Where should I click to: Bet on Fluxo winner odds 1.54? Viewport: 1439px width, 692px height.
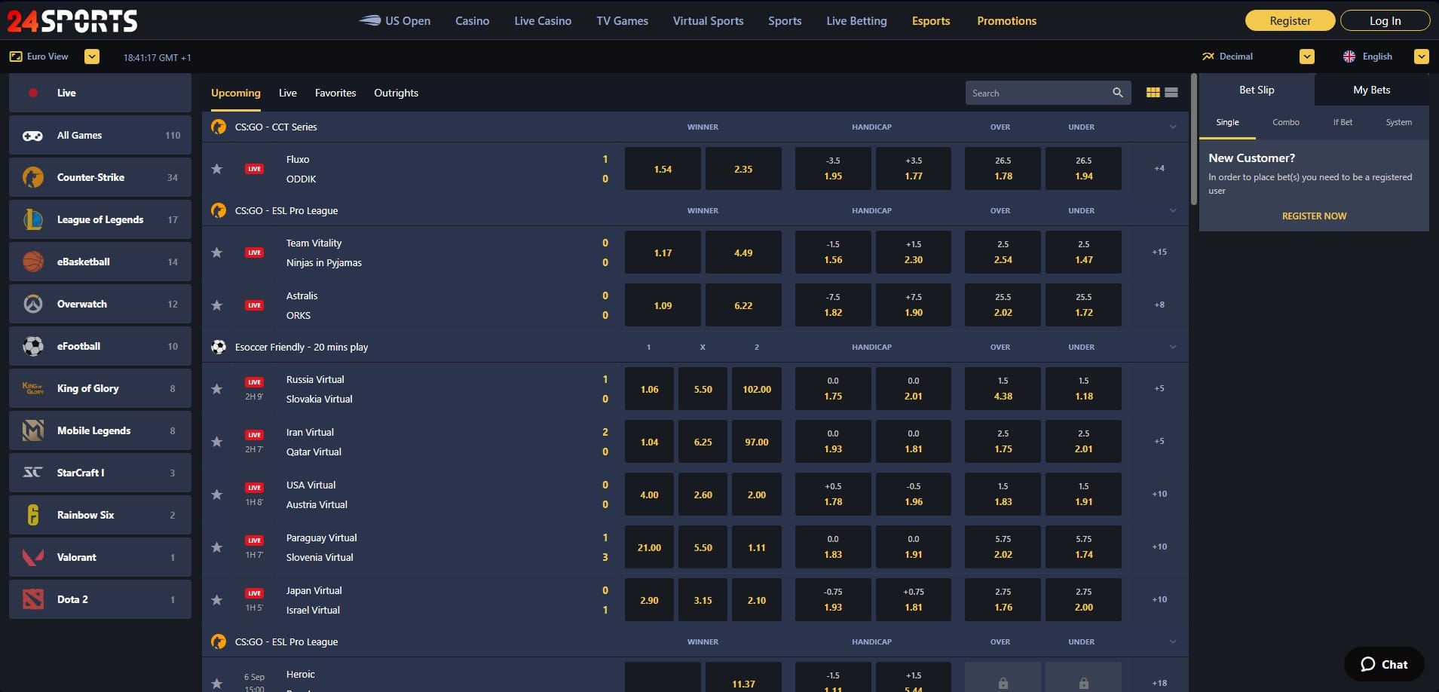(x=663, y=169)
